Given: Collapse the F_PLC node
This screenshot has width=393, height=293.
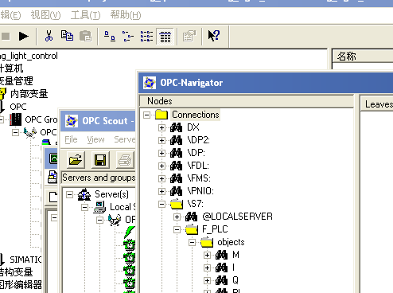Looking at the screenshot, I should point(177,229).
